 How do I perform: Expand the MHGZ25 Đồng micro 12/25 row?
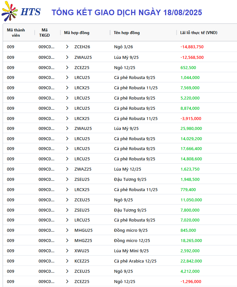click(x=67, y=240)
